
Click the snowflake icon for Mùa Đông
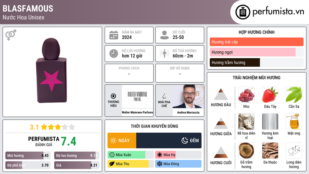tap(160, 164)
